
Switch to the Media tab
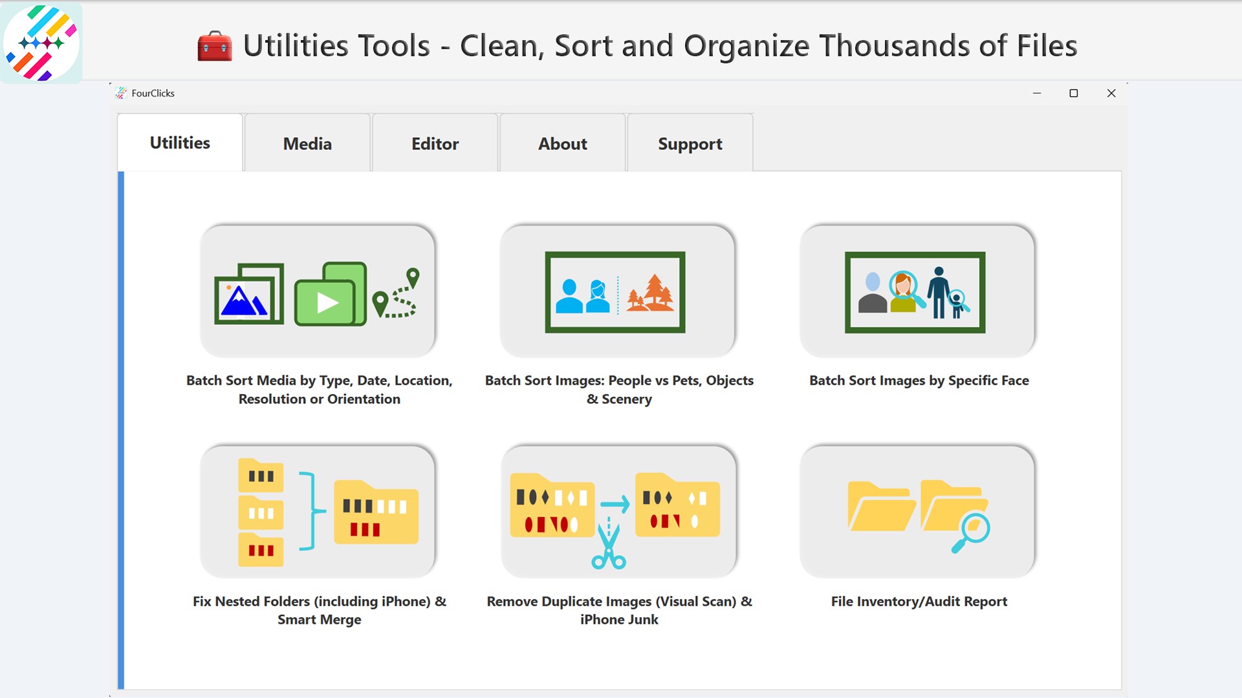(307, 143)
